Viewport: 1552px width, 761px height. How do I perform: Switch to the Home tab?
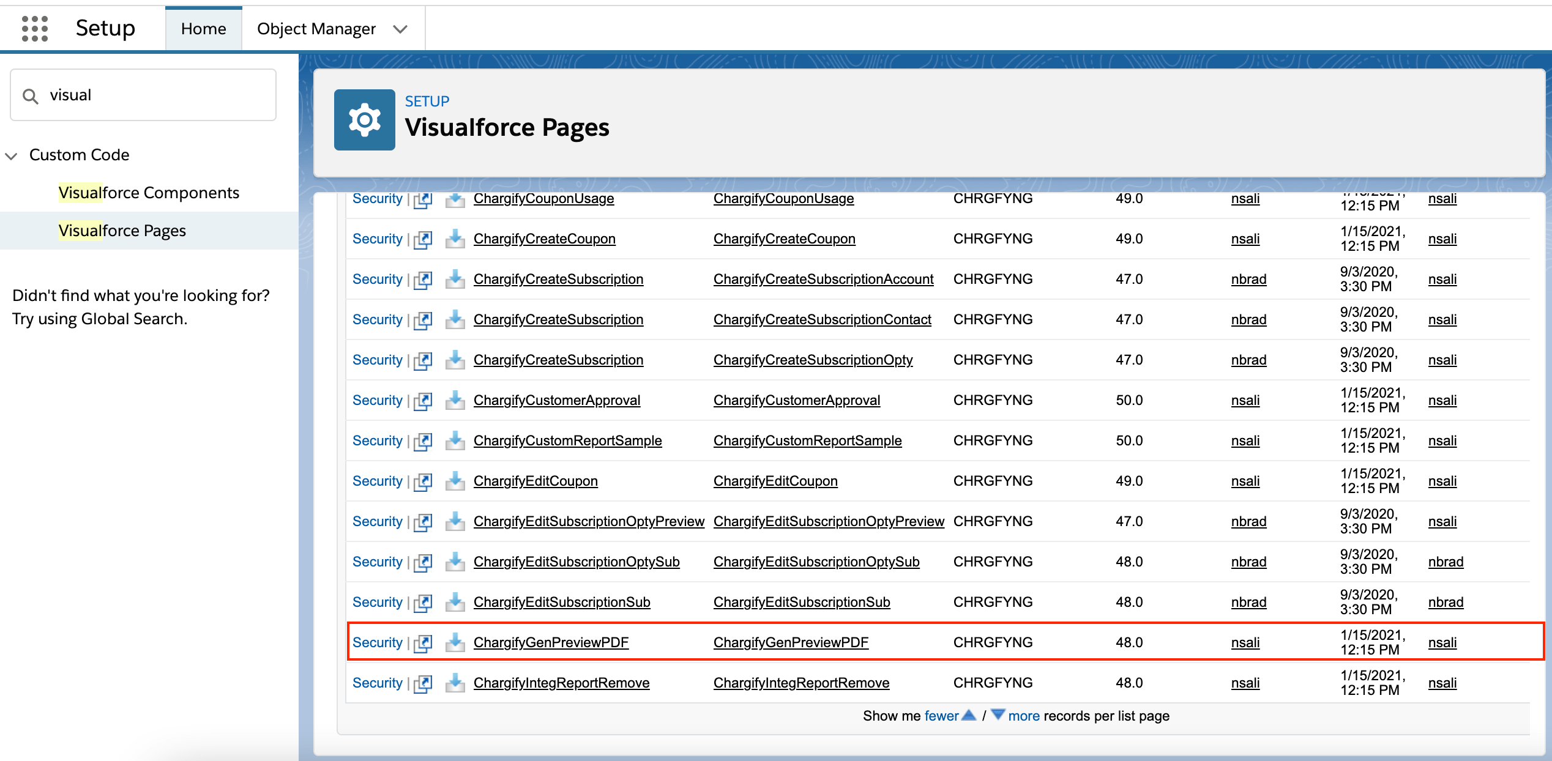point(203,29)
